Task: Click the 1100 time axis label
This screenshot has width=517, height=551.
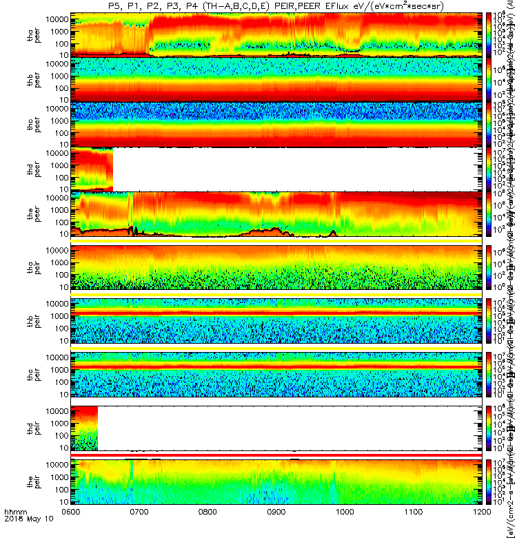Action: [x=413, y=512]
